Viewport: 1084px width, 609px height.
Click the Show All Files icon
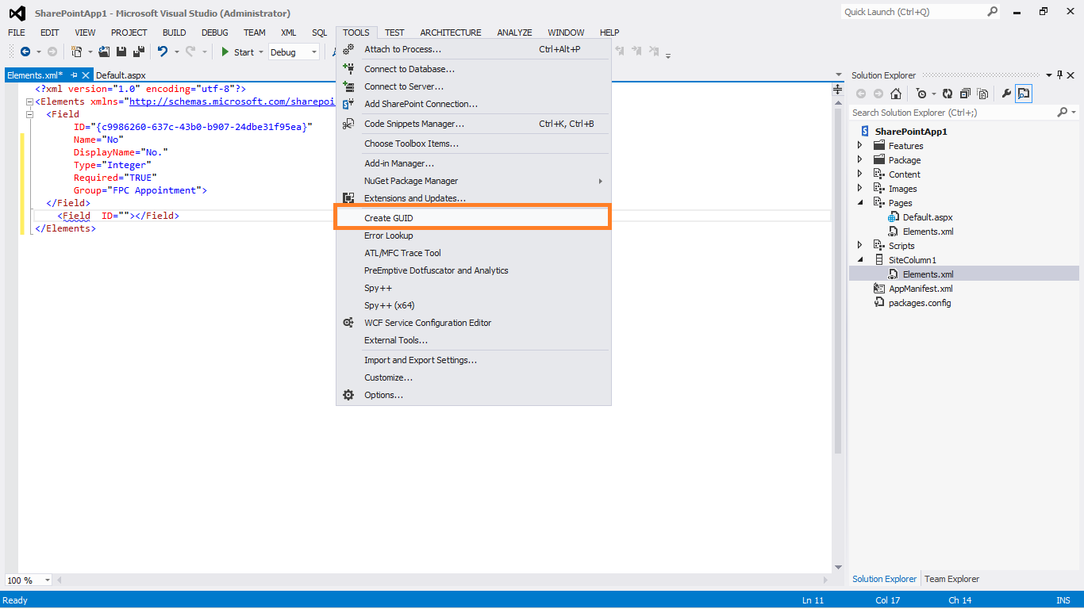click(x=982, y=94)
